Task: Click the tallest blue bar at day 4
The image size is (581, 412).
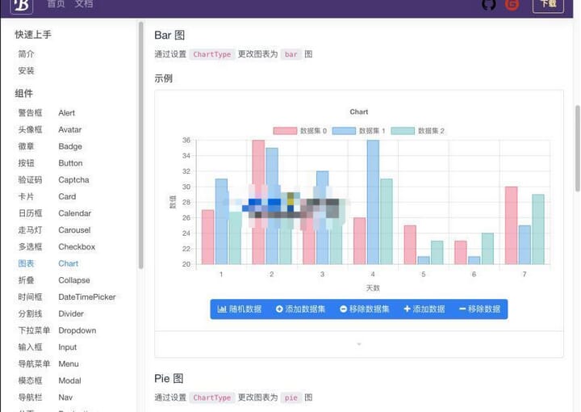Action: [x=373, y=202]
